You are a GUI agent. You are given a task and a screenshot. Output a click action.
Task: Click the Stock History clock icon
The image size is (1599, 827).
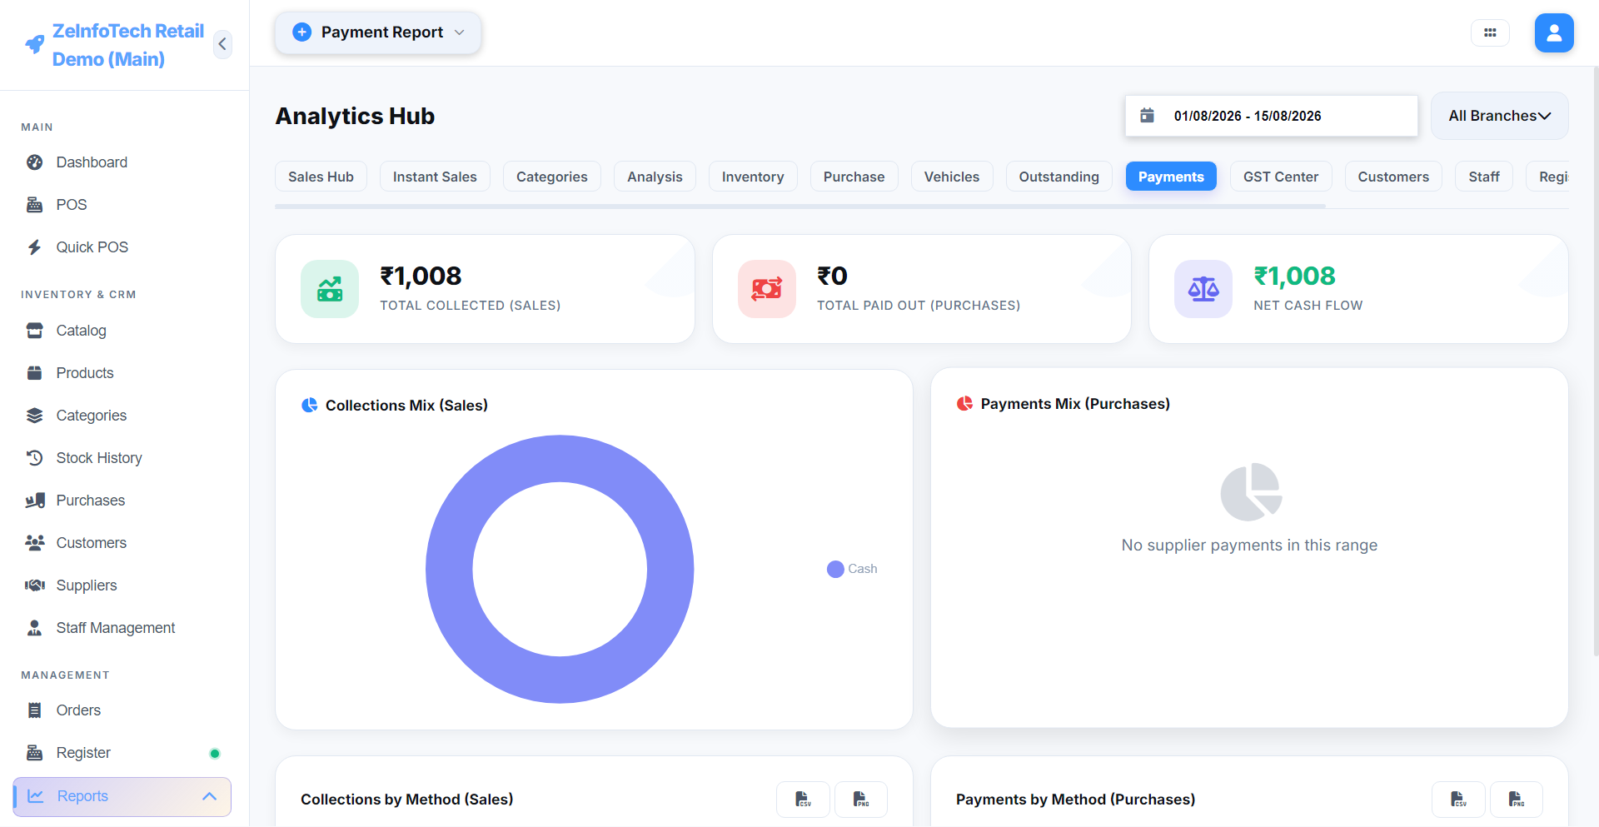(x=35, y=458)
